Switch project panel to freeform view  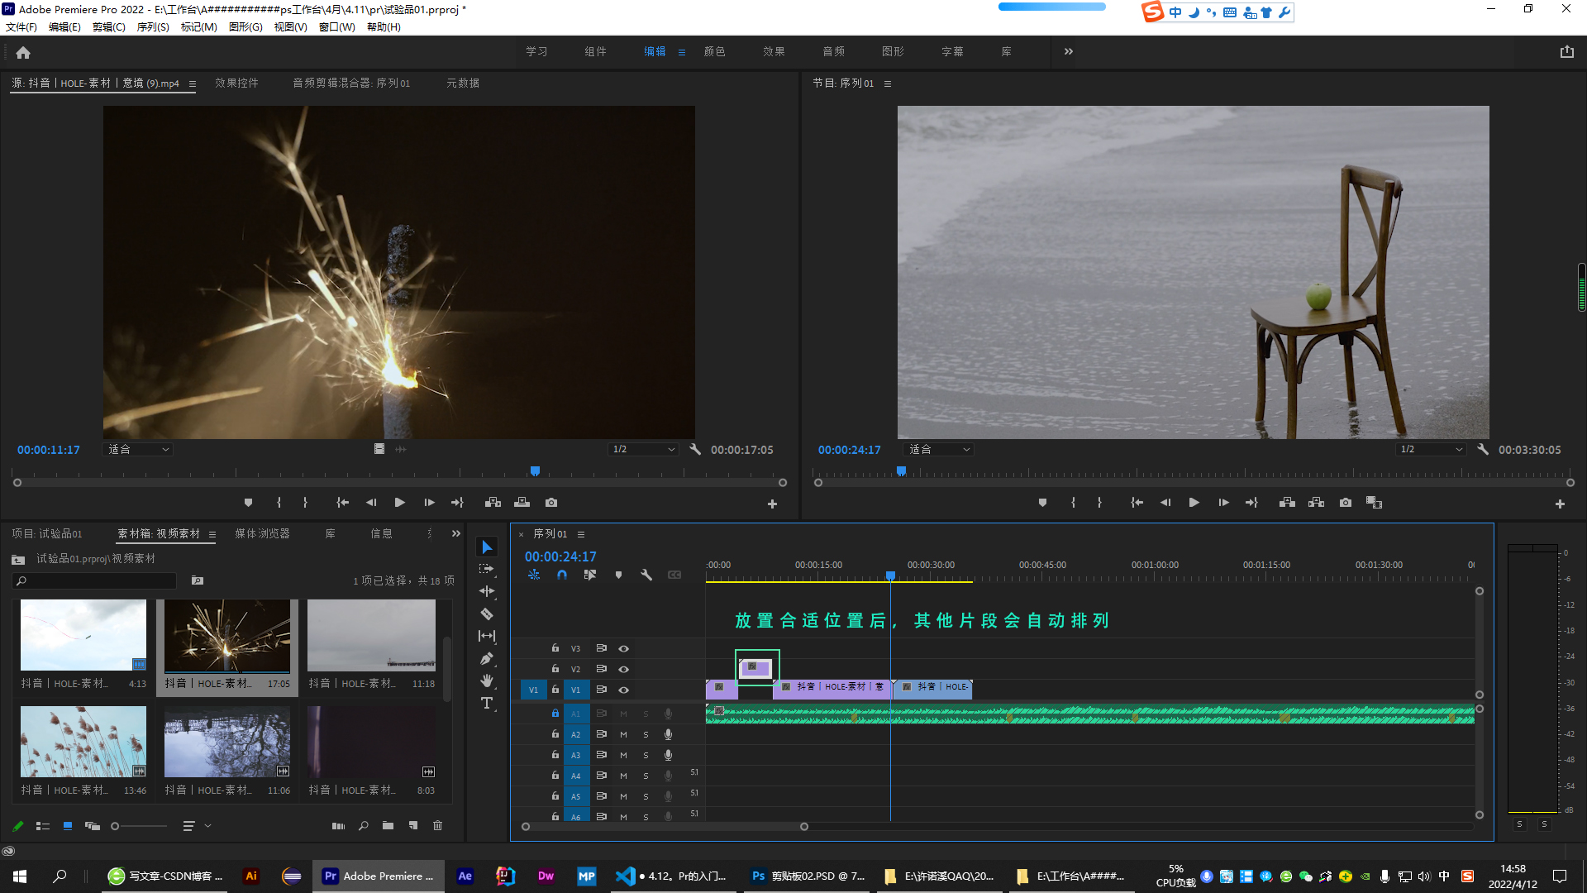coord(93,825)
